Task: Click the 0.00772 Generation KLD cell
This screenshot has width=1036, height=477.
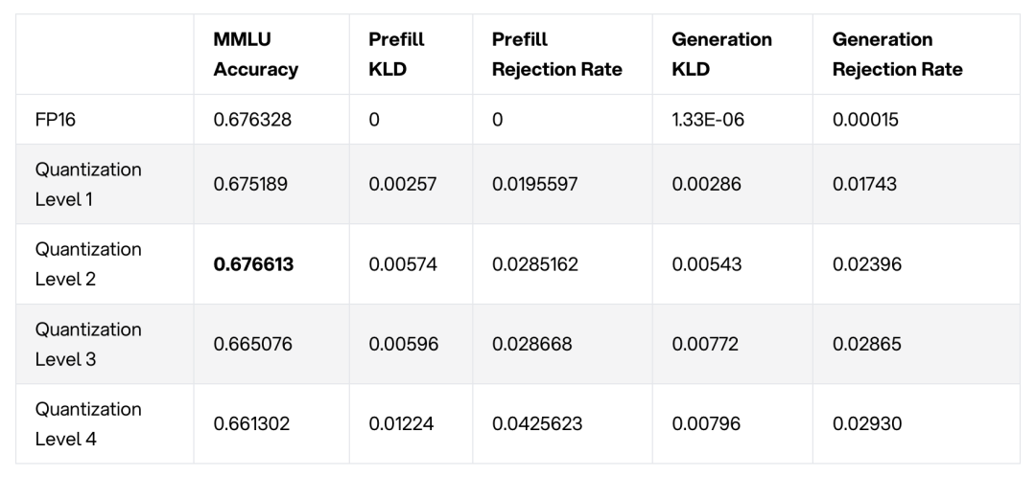Action: point(704,344)
